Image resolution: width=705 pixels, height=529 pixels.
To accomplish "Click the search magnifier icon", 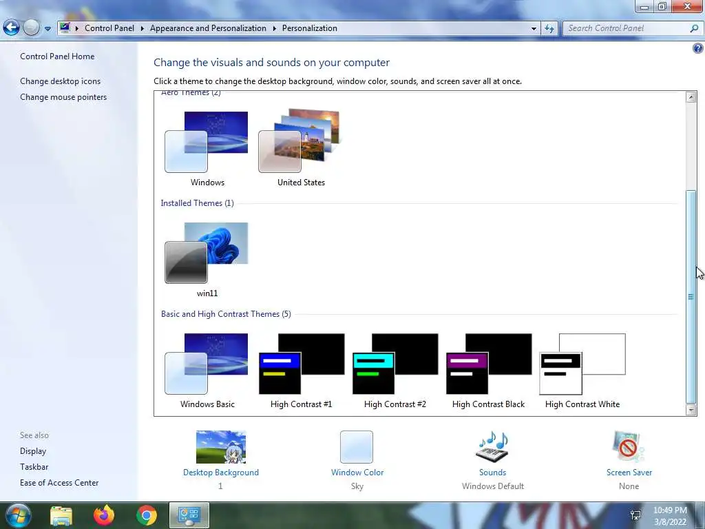I will [694, 28].
